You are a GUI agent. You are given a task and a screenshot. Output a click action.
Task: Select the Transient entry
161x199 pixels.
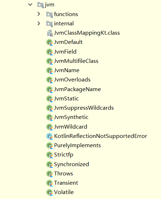[66, 183]
